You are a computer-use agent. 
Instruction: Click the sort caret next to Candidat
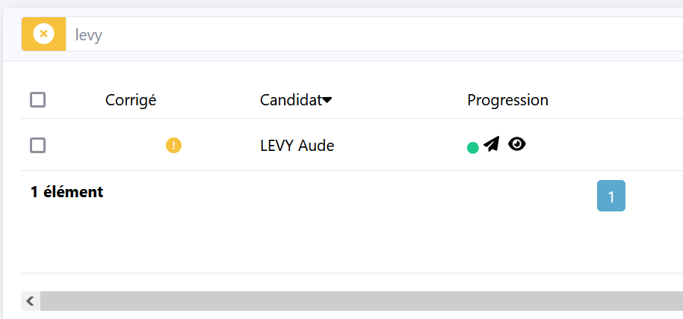[x=327, y=101]
